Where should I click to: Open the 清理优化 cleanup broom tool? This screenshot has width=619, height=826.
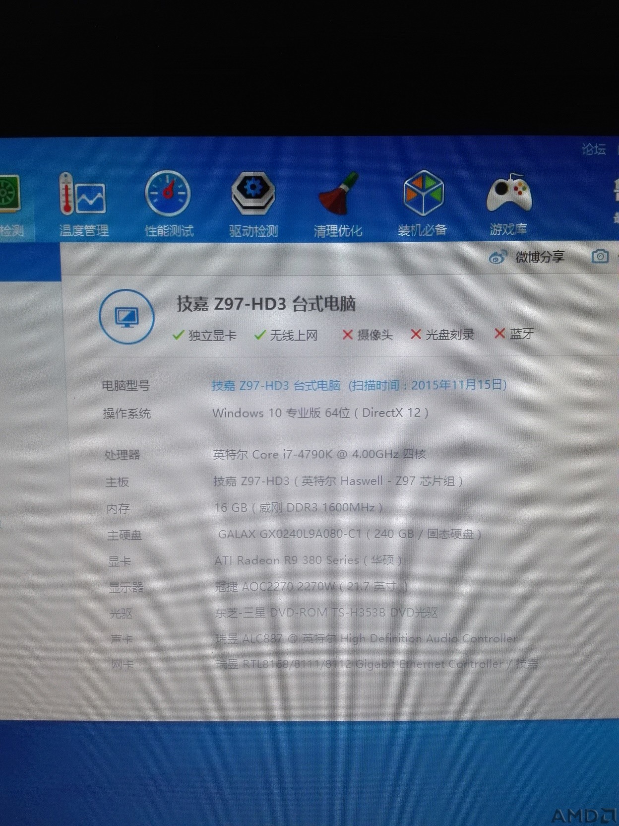(x=338, y=205)
